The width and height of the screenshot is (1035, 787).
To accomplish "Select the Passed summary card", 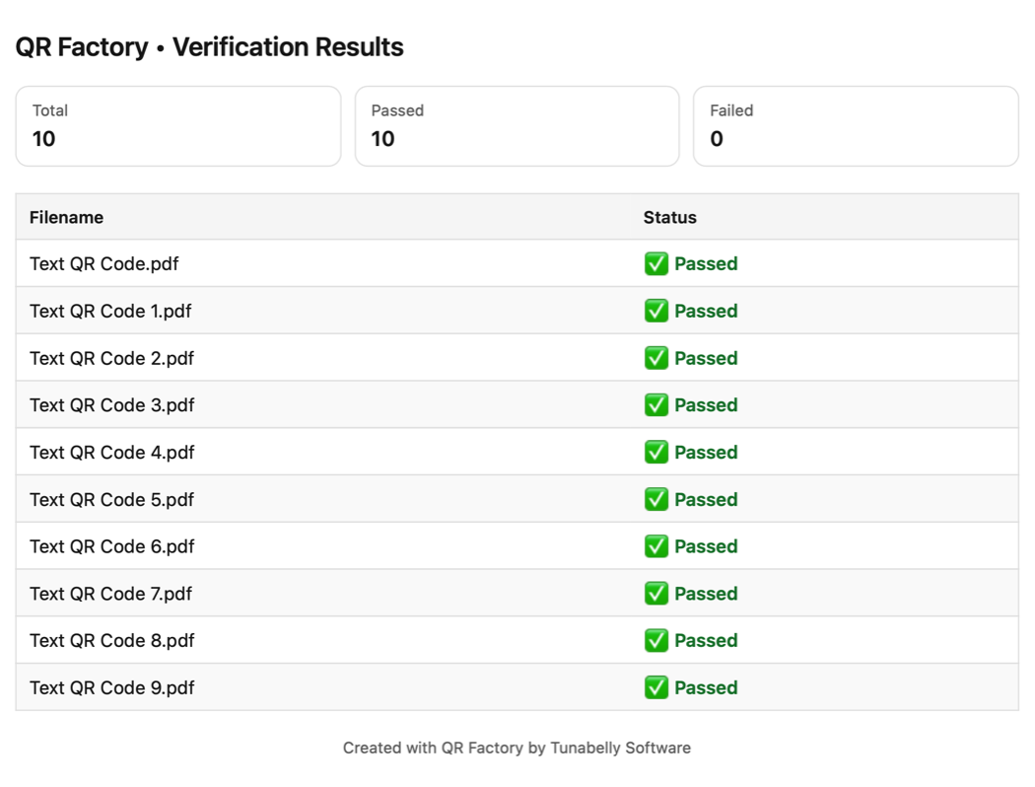I will 517,126.
